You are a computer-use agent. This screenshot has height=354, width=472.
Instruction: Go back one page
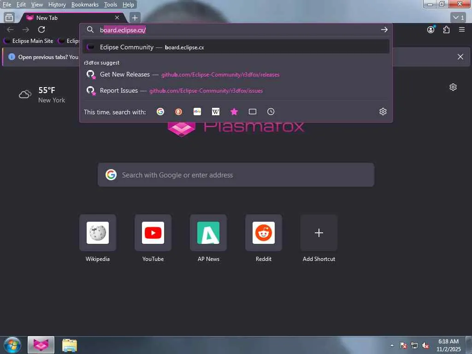(10, 29)
